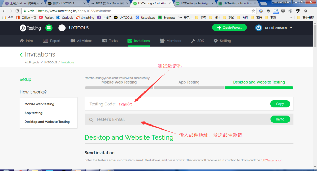Screen dimensions: 317x171
Task: Open the Outlook bookmark
Action: coord(64,17)
